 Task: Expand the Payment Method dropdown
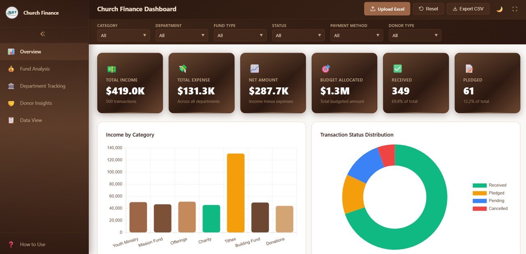pyautogui.click(x=356, y=35)
